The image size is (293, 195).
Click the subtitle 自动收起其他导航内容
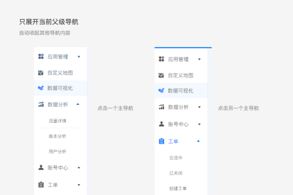(44, 33)
